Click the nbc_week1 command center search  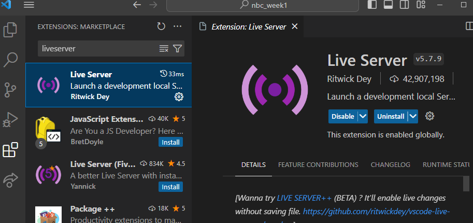(x=263, y=5)
